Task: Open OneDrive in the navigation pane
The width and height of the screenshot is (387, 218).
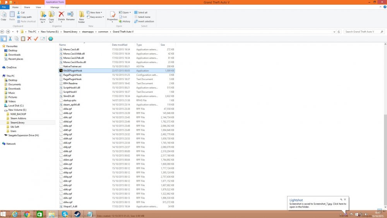Action: 11,67
